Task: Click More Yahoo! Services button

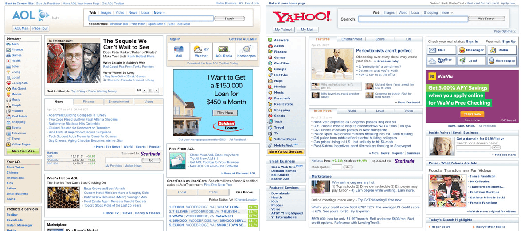Action: [286, 151]
